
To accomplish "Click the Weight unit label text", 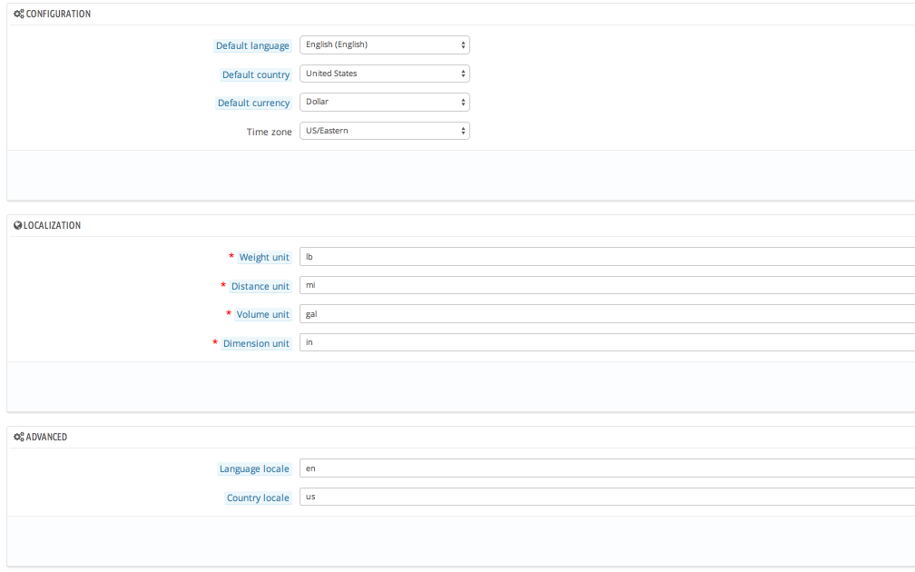I will (264, 258).
